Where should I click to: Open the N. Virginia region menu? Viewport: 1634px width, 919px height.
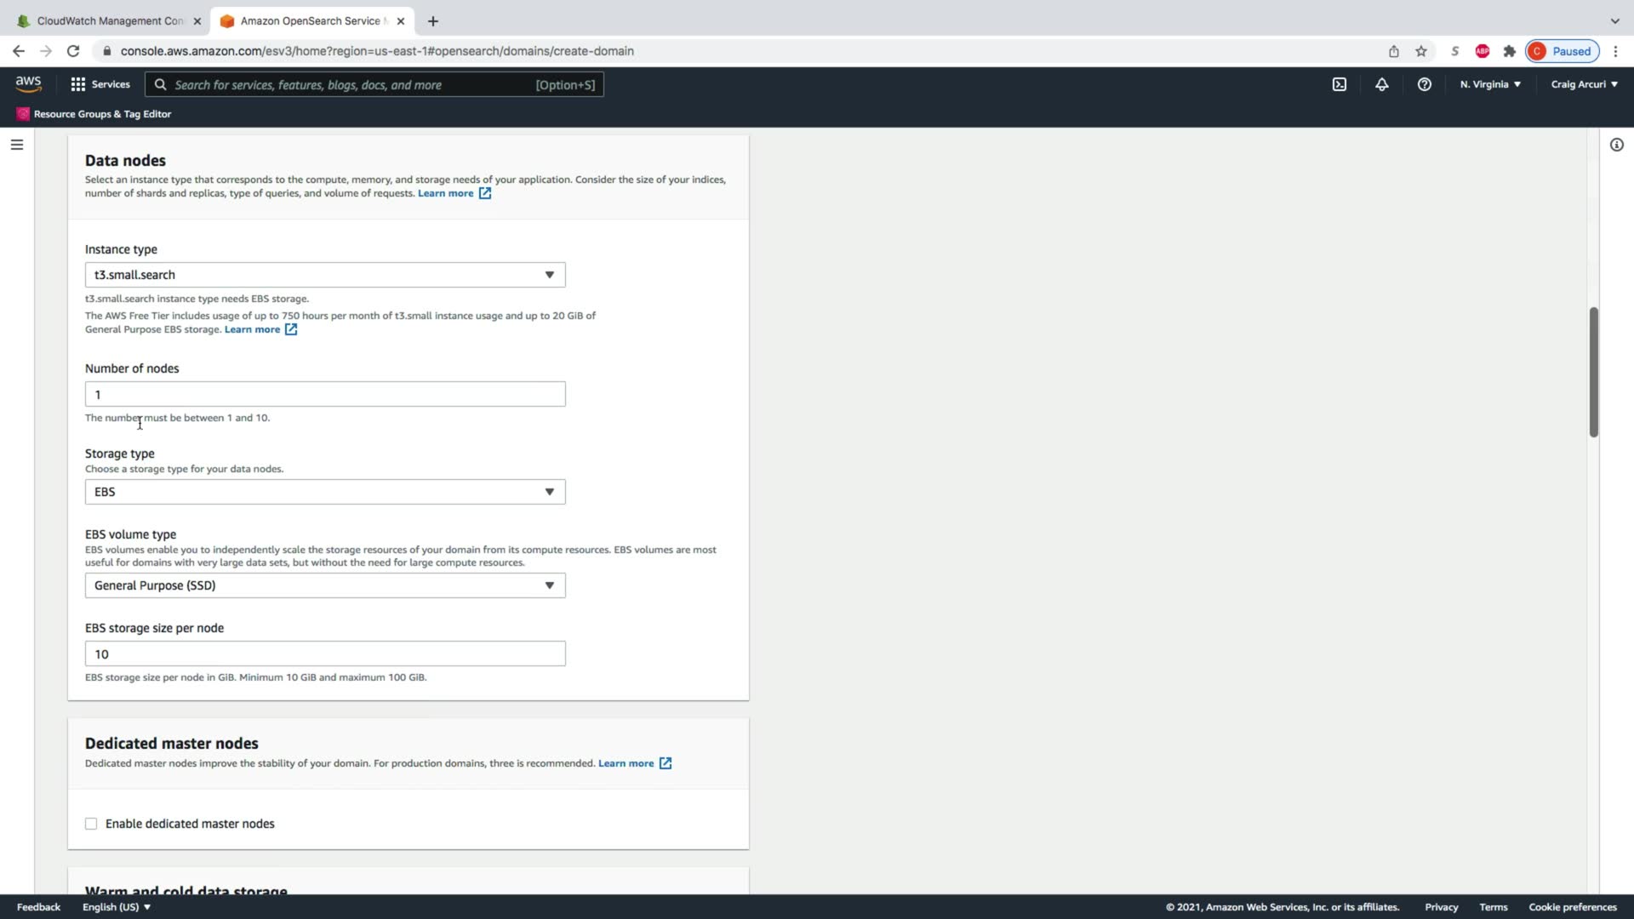click(x=1489, y=84)
